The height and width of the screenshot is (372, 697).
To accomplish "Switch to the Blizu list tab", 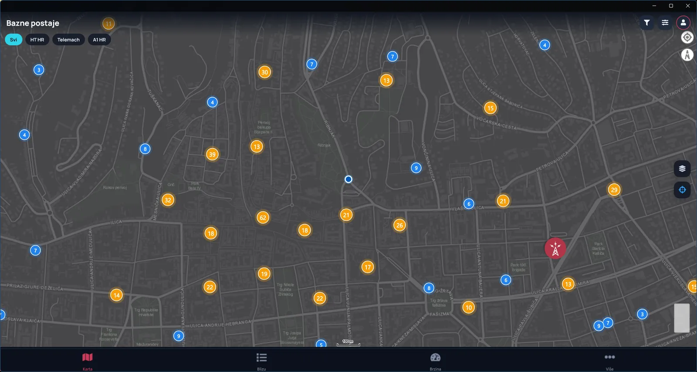I will pos(261,361).
